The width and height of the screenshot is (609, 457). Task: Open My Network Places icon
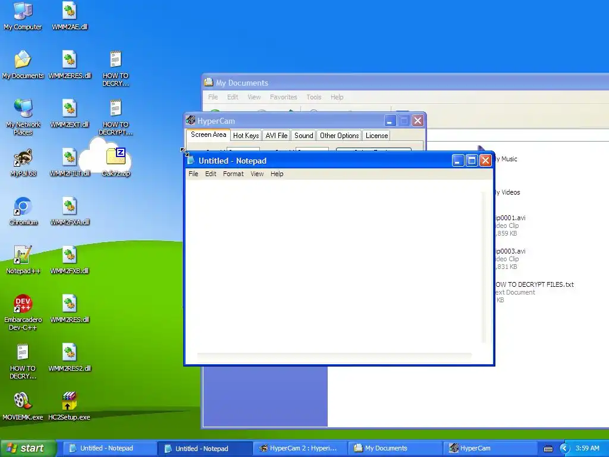click(23, 118)
